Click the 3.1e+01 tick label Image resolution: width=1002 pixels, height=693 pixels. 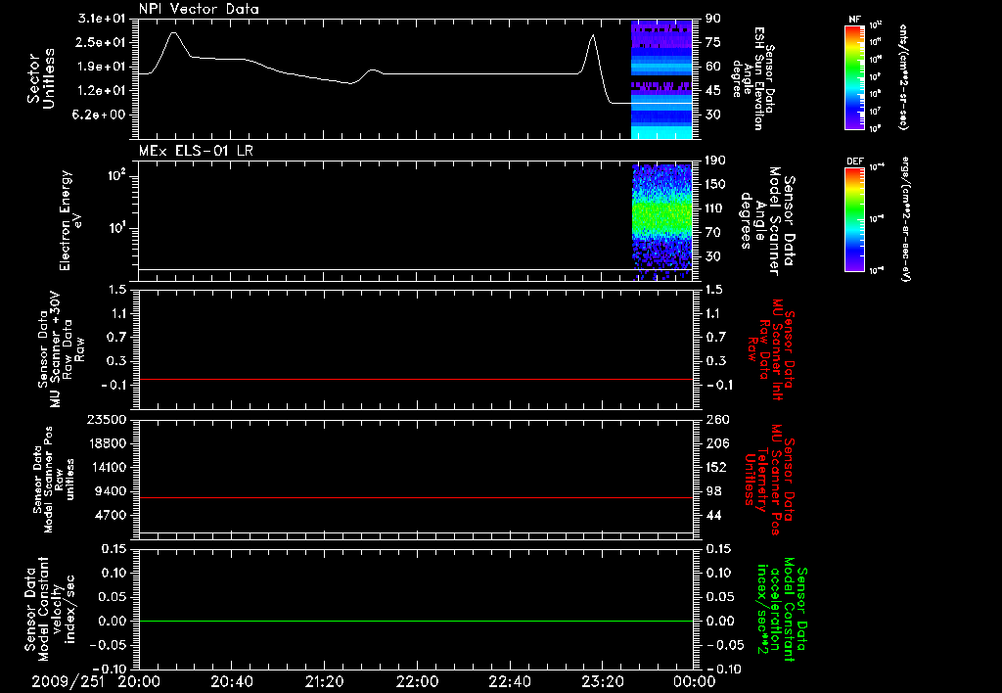pyautogui.click(x=102, y=19)
